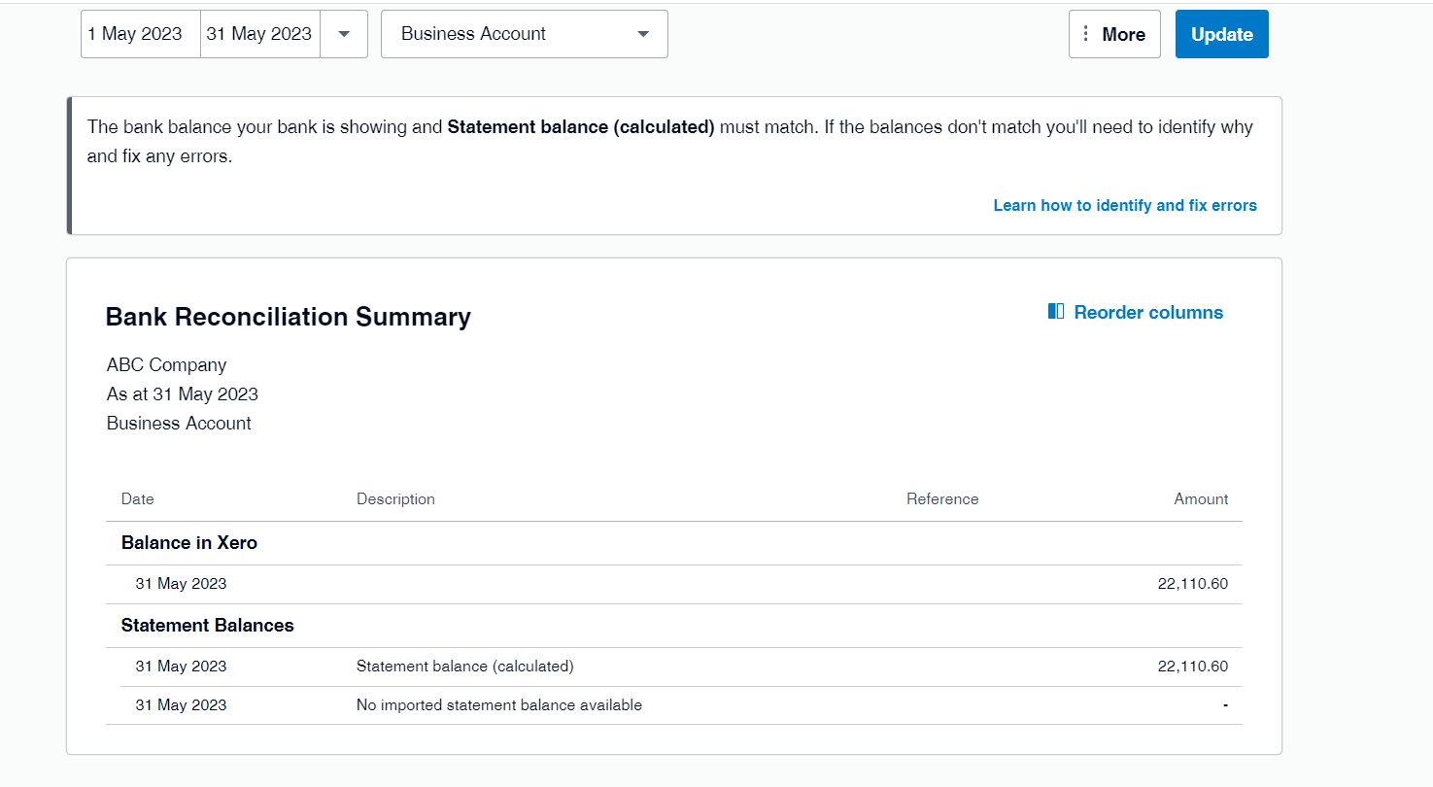Select the Statement Balances section heading
1433x787 pixels.
(208, 626)
